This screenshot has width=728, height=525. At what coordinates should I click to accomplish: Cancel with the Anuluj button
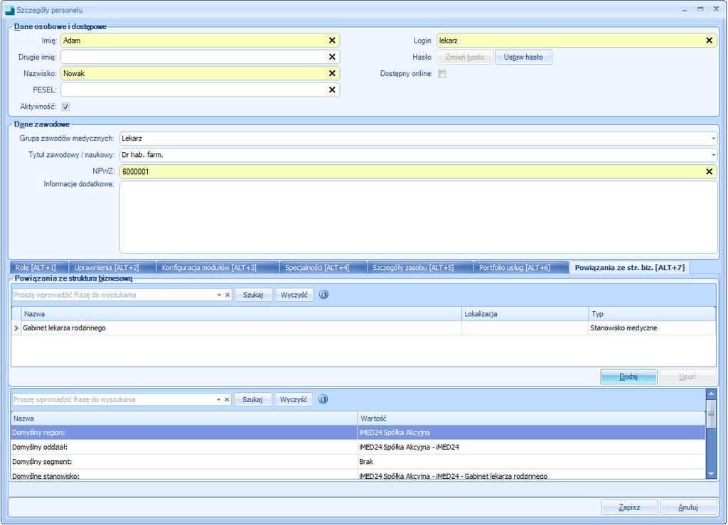tap(688, 507)
